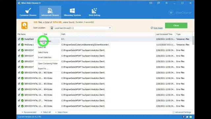Select the 746 Bytes size cell

(48, 100)
